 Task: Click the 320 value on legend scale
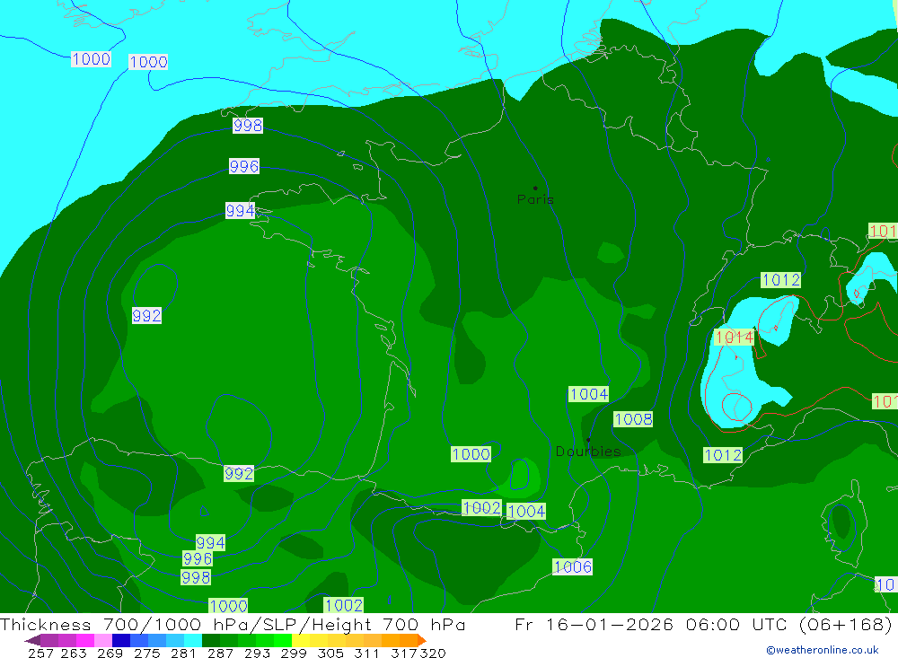coord(433,653)
